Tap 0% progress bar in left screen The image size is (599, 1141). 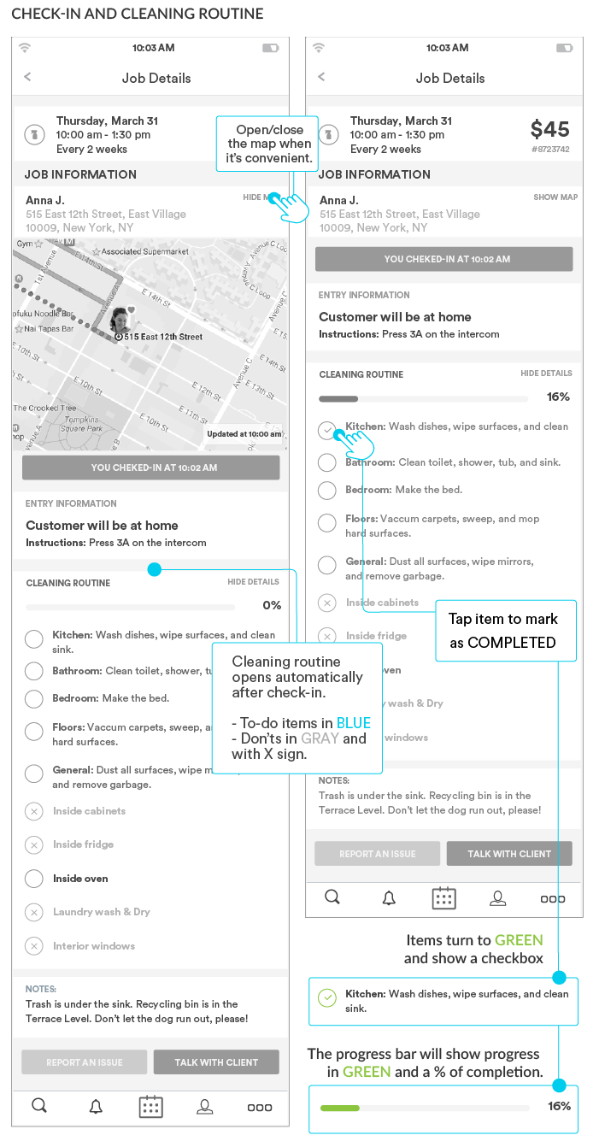click(x=130, y=607)
